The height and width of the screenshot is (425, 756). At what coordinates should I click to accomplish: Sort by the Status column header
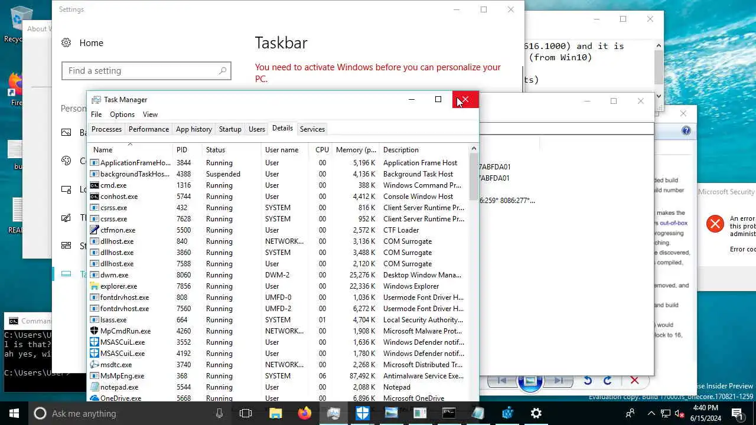coord(232,150)
